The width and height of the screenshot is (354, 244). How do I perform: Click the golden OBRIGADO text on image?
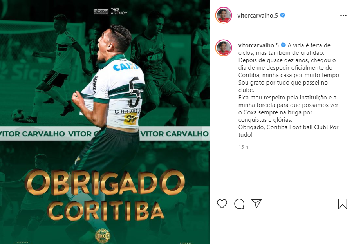(x=105, y=183)
